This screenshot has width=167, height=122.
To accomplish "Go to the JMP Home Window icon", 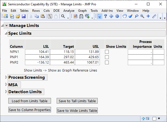I will (144, 119).
